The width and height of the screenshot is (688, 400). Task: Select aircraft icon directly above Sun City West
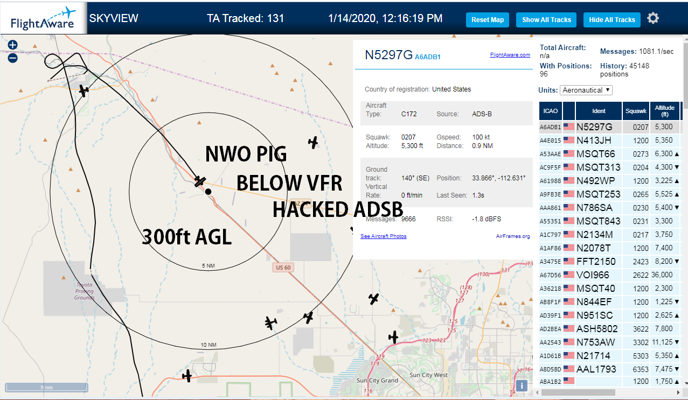click(x=393, y=338)
